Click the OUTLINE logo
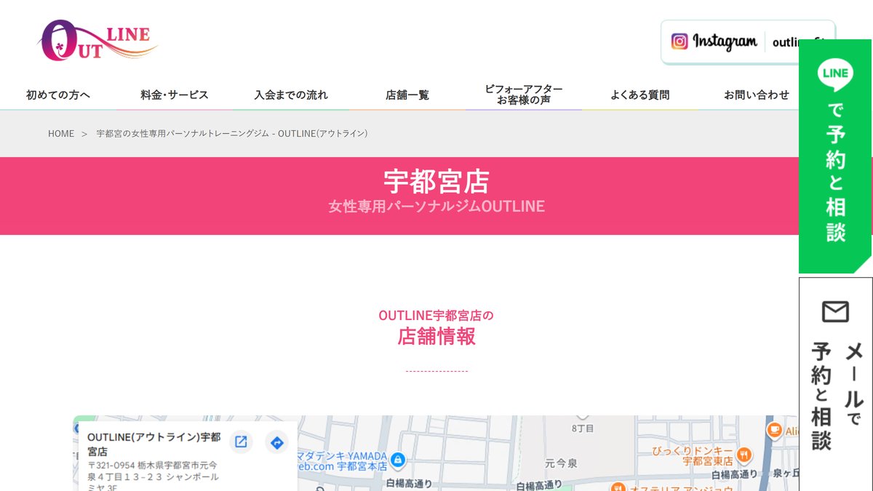The image size is (873, 491). click(97, 40)
